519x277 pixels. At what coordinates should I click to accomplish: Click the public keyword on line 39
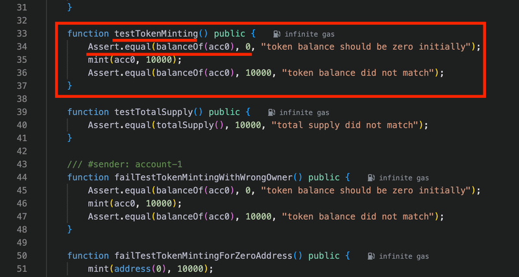point(224,112)
